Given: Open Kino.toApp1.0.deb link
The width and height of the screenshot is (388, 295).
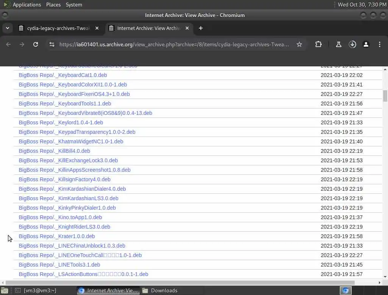Looking at the screenshot, I should pos(60,217).
